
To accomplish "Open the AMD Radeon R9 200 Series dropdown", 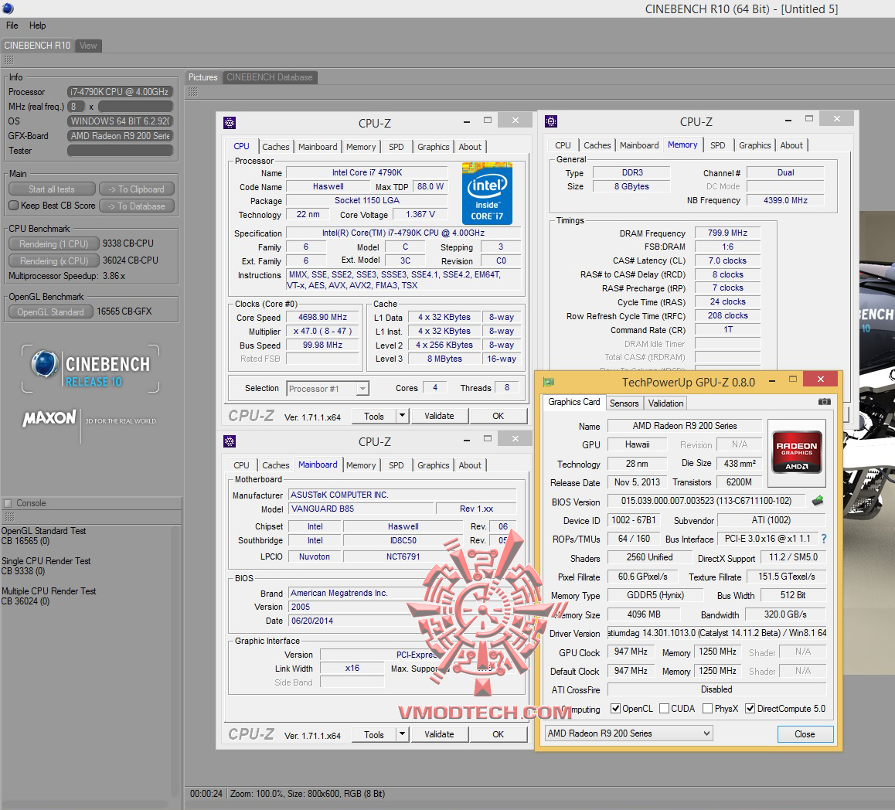I will coord(628,733).
